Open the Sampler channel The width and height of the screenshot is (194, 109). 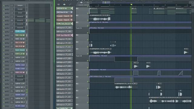click(x=20, y=5)
